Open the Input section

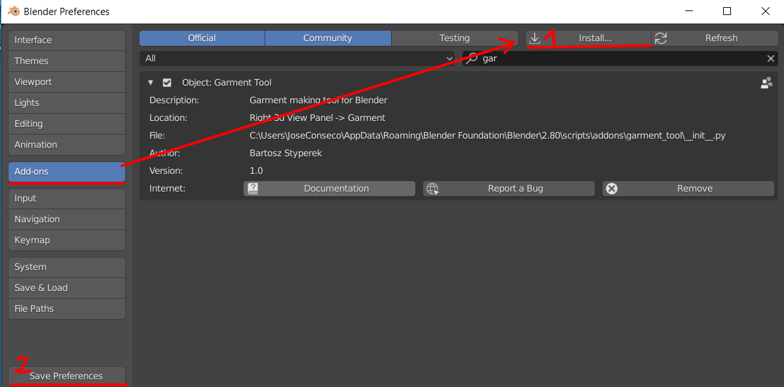(67, 198)
